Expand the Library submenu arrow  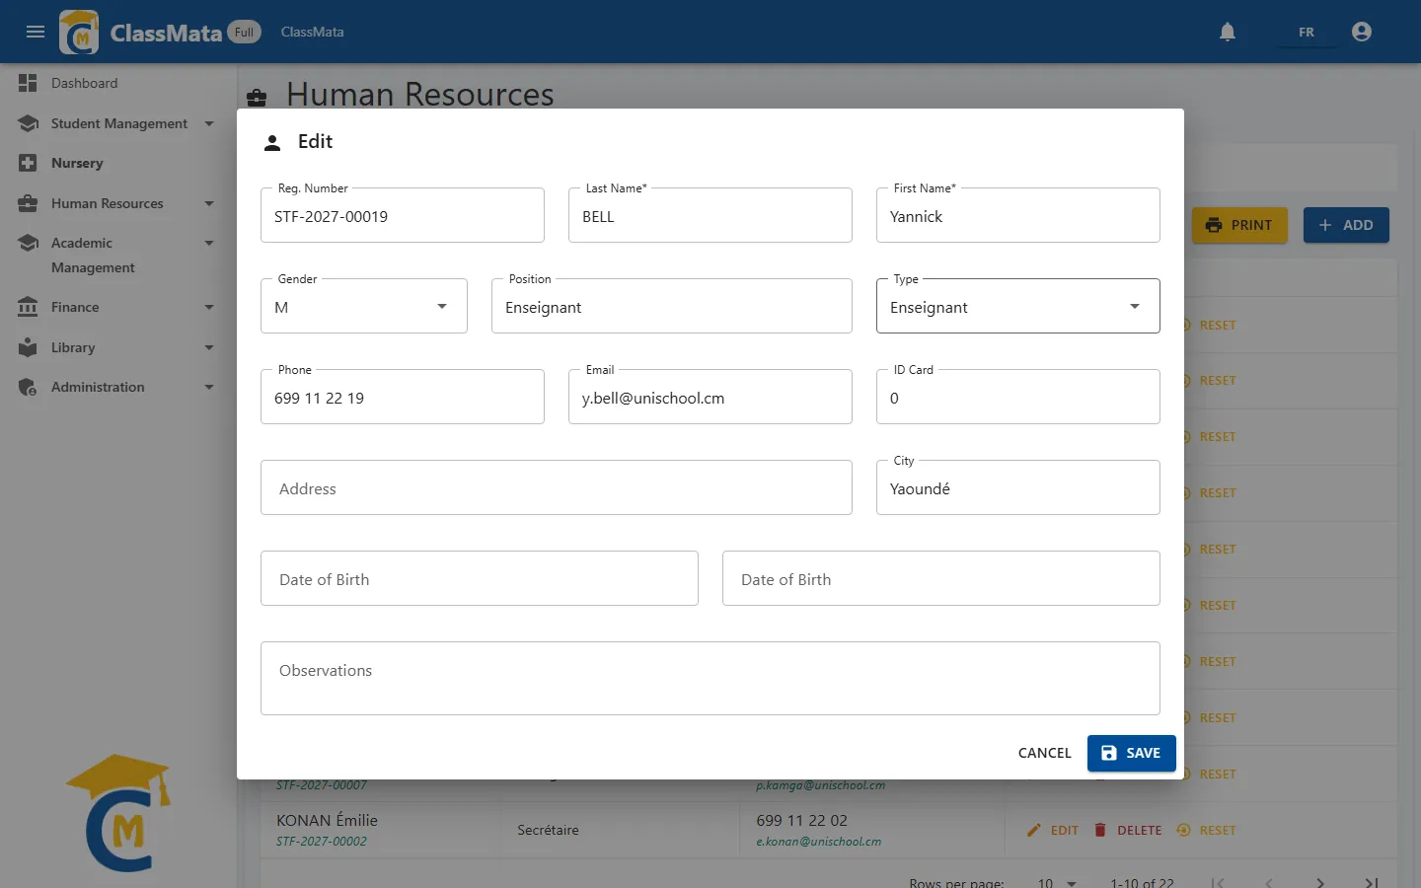coord(209,347)
